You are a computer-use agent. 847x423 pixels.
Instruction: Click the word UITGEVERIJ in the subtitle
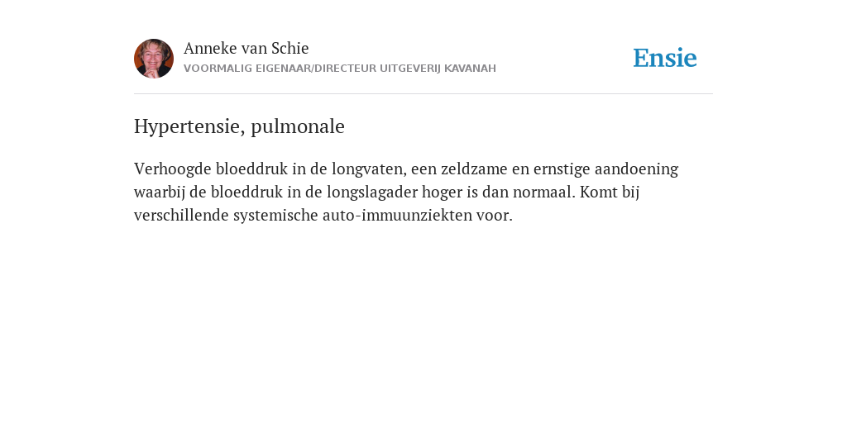click(x=410, y=69)
